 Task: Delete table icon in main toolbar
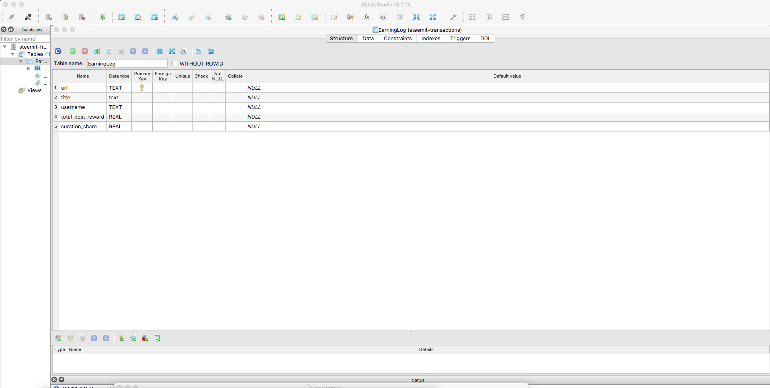point(154,17)
